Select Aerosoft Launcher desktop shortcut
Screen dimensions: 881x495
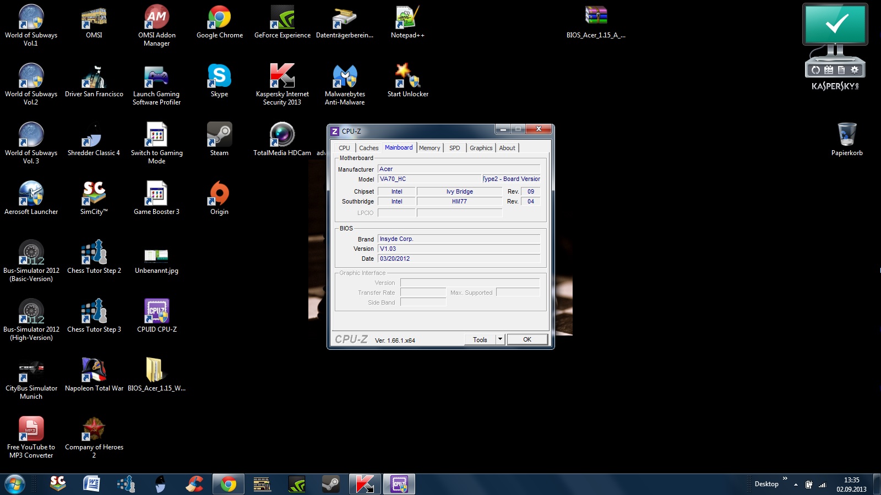pos(31,199)
